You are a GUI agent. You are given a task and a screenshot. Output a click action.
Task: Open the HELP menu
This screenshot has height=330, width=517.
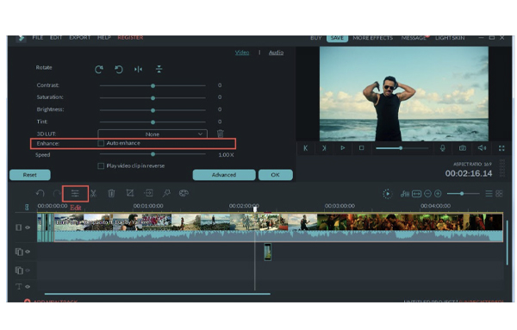104,38
